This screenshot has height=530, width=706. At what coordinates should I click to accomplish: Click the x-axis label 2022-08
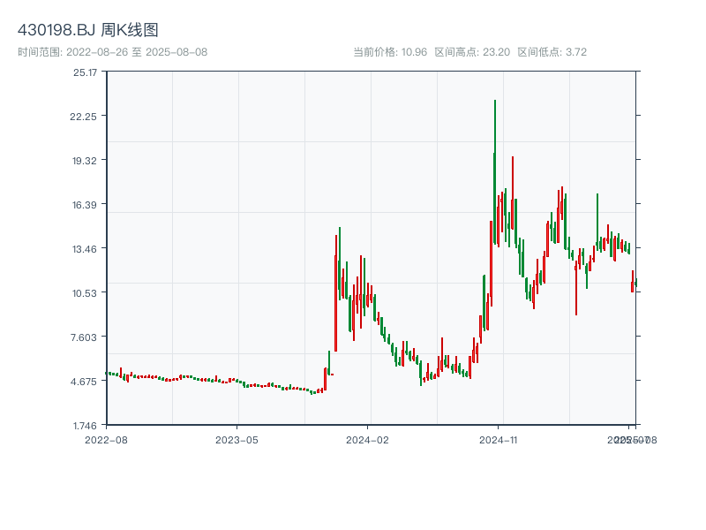pos(106,440)
